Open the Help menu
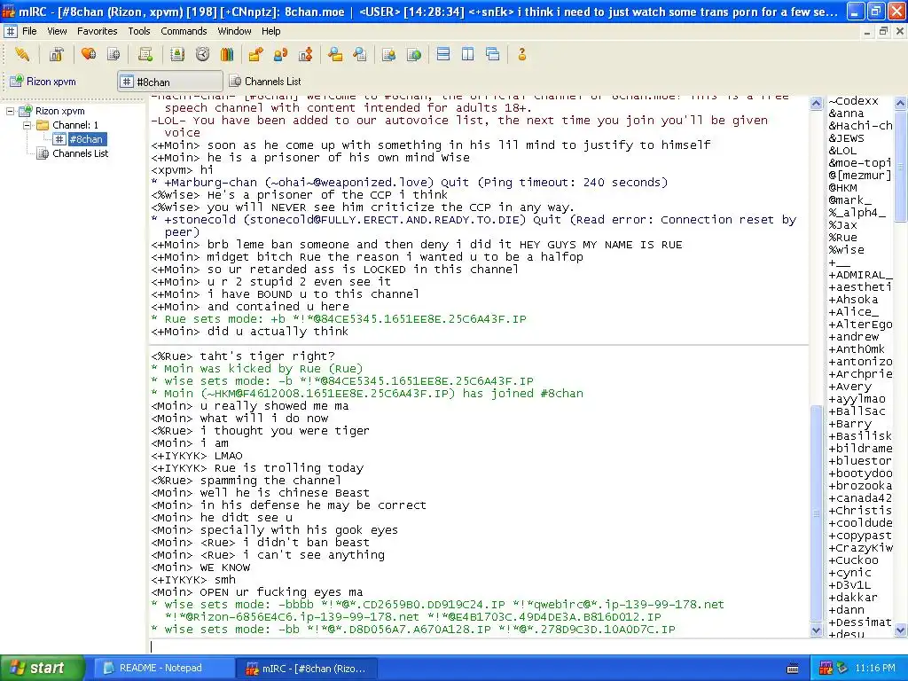 pos(271,31)
